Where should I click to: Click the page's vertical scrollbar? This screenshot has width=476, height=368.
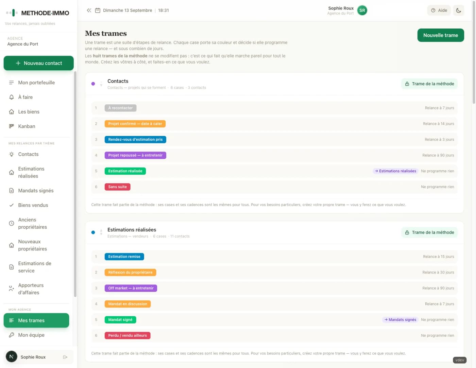pyautogui.click(x=474, y=53)
